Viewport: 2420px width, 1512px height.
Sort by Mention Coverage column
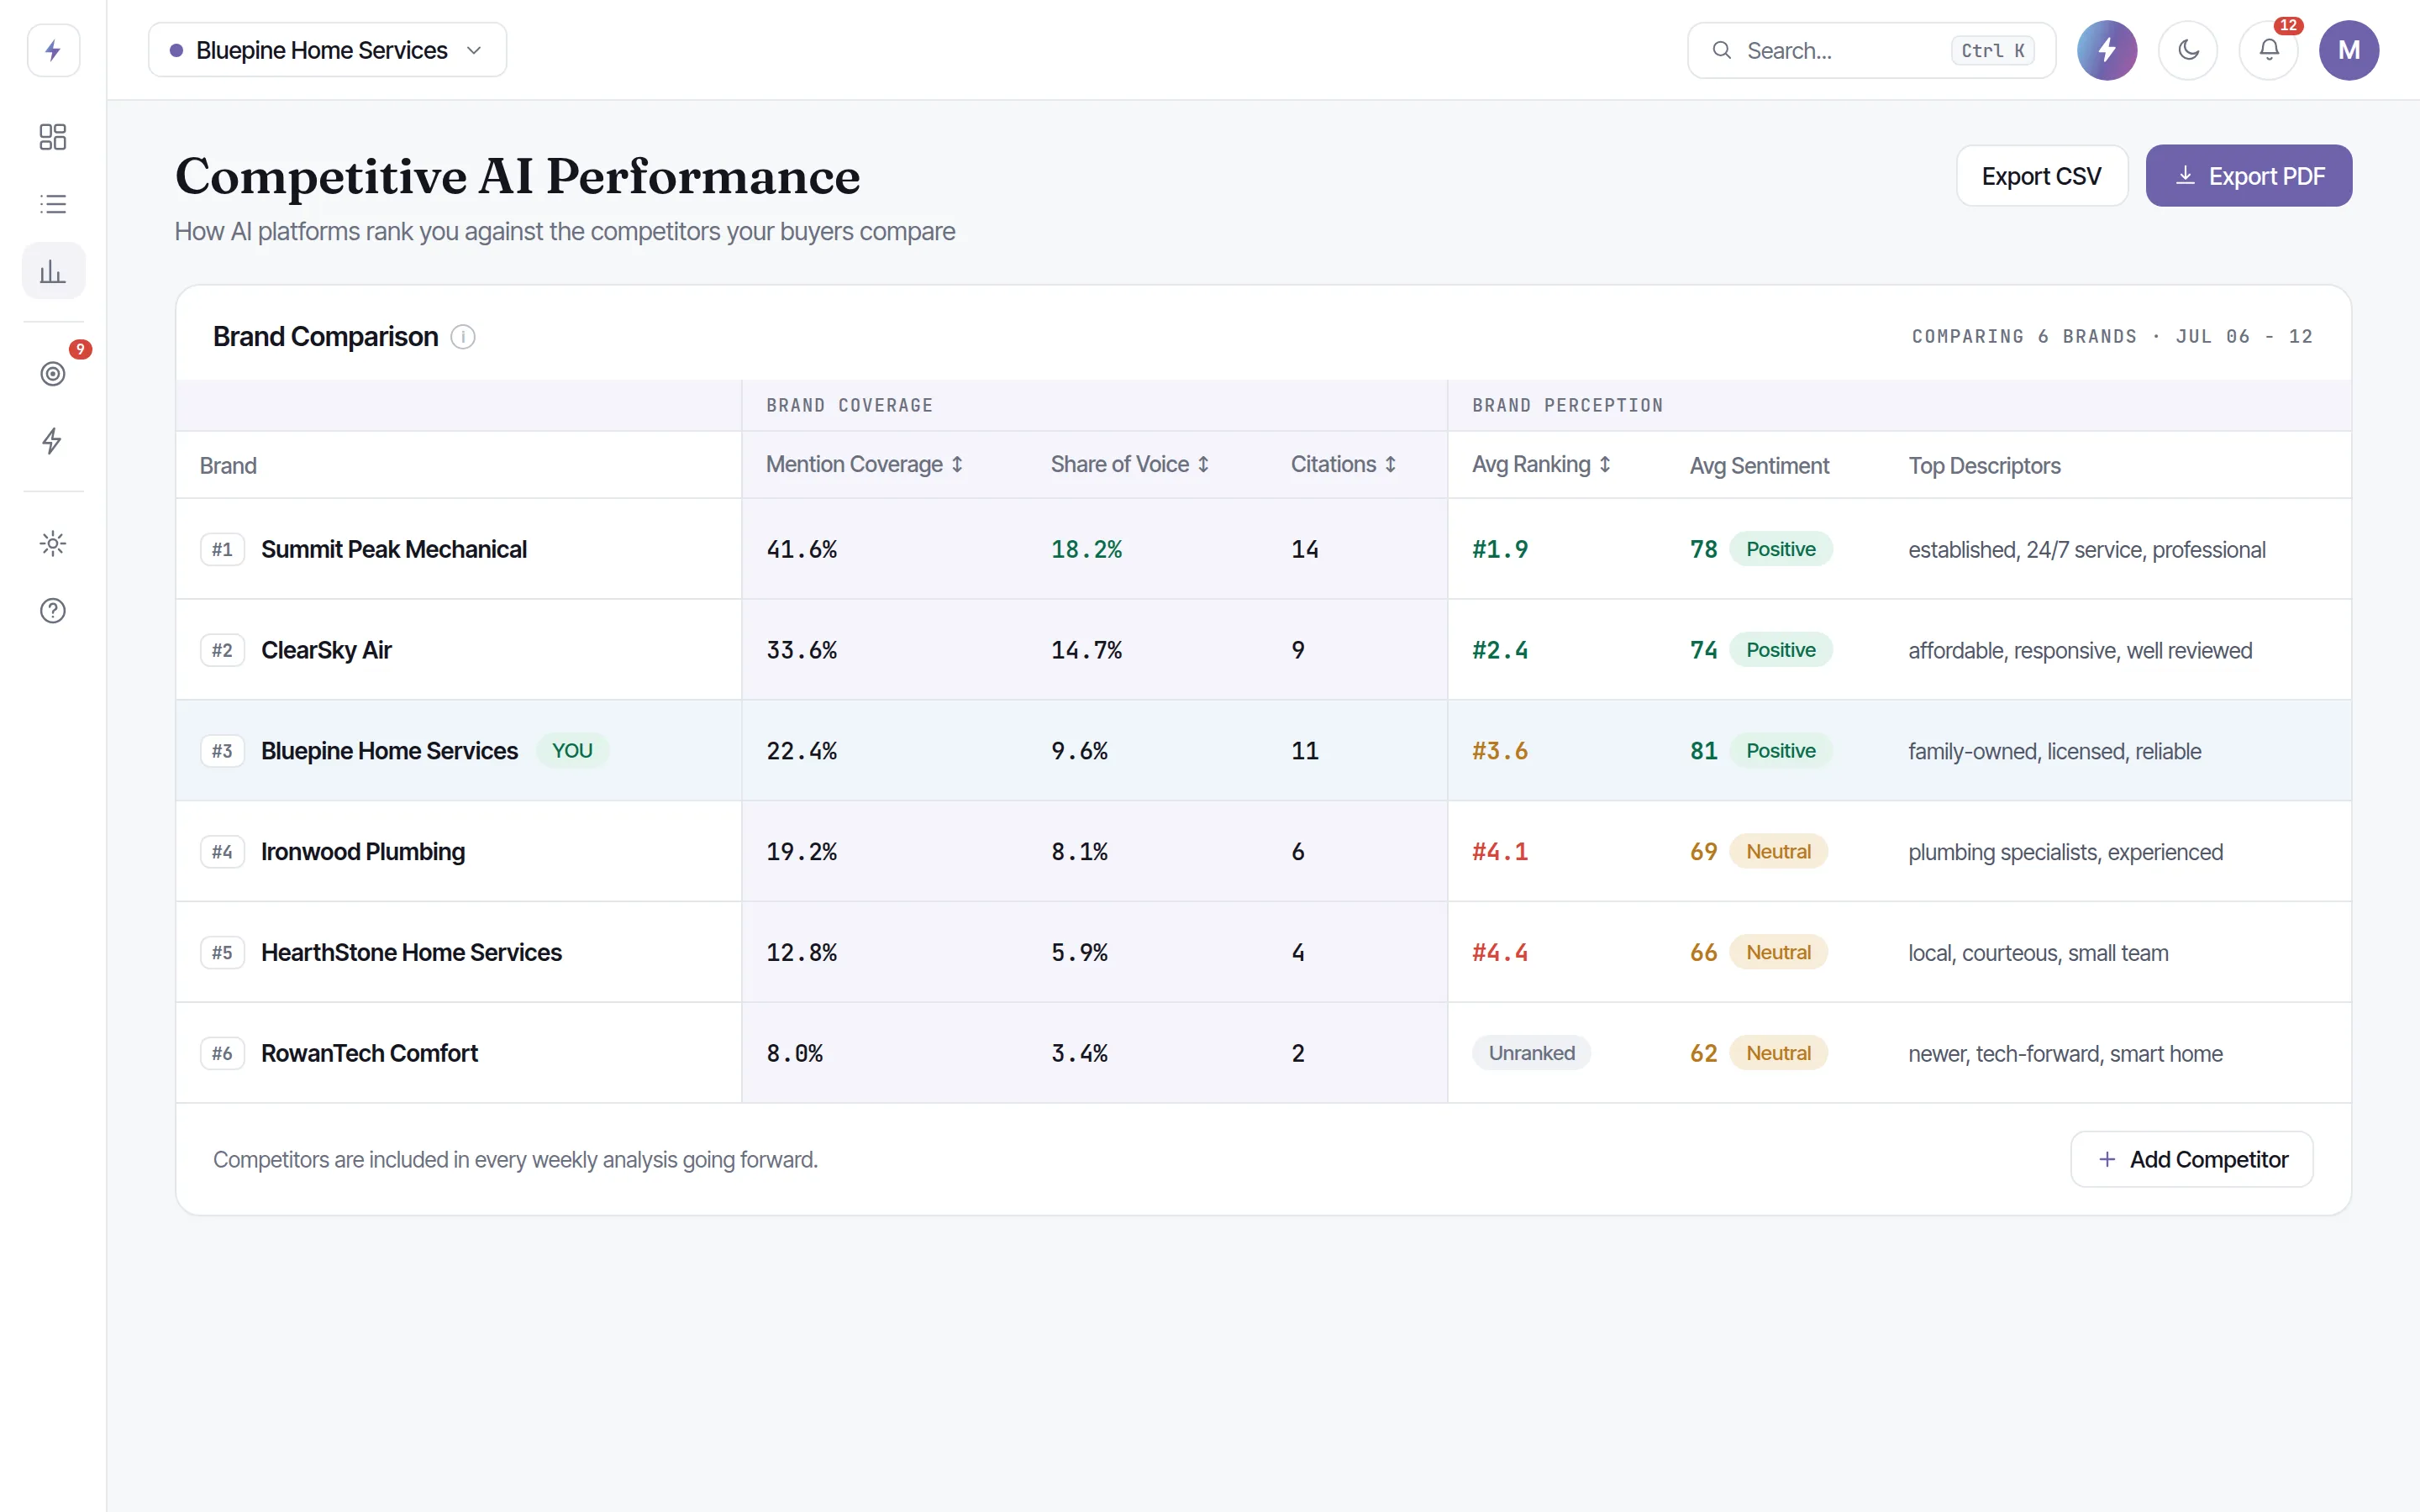864,465
